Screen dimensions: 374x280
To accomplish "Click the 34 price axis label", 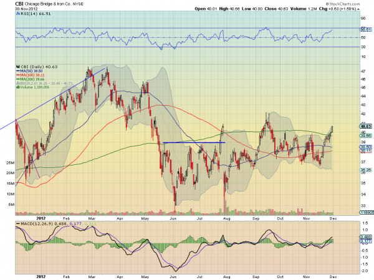I will 363,195.
